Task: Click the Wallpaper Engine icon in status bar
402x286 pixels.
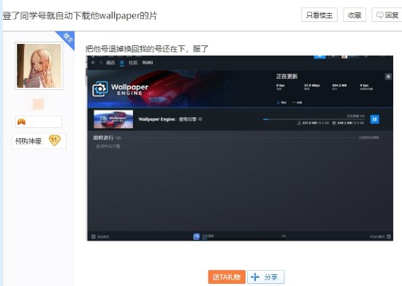Action: [197, 236]
